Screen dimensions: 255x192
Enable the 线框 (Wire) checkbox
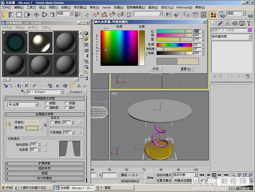(47, 103)
